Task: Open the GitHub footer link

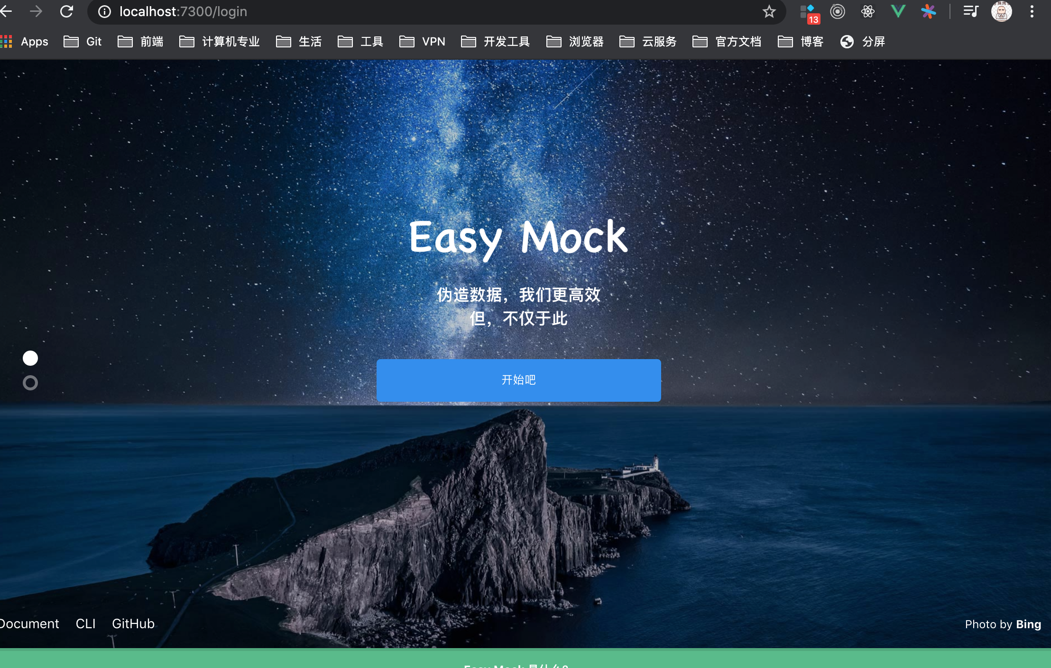Action: click(x=133, y=623)
